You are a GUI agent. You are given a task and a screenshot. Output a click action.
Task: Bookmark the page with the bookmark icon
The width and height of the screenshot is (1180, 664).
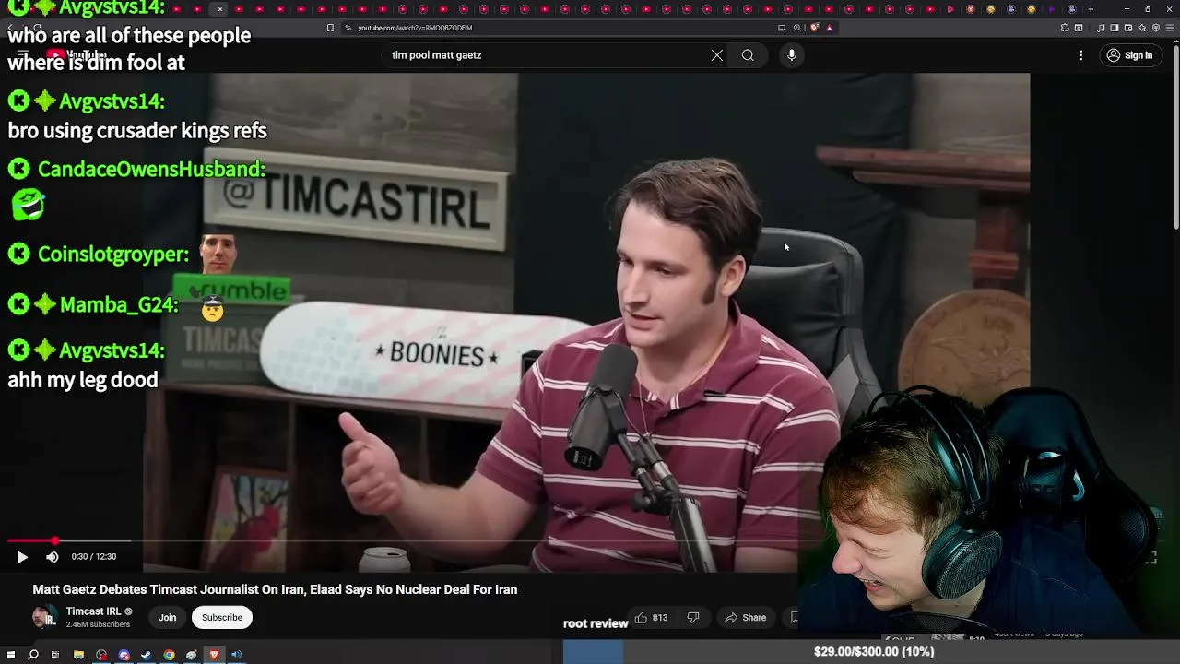330,28
